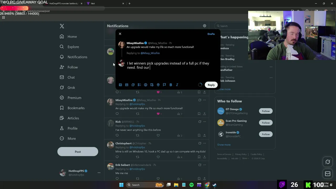Toggle bold text formatting
The height and width of the screenshot is (189, 336).
click(171, 85)
